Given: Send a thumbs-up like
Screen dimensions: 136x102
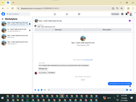Looking at the screenshot, I should [x=131, y=90].
